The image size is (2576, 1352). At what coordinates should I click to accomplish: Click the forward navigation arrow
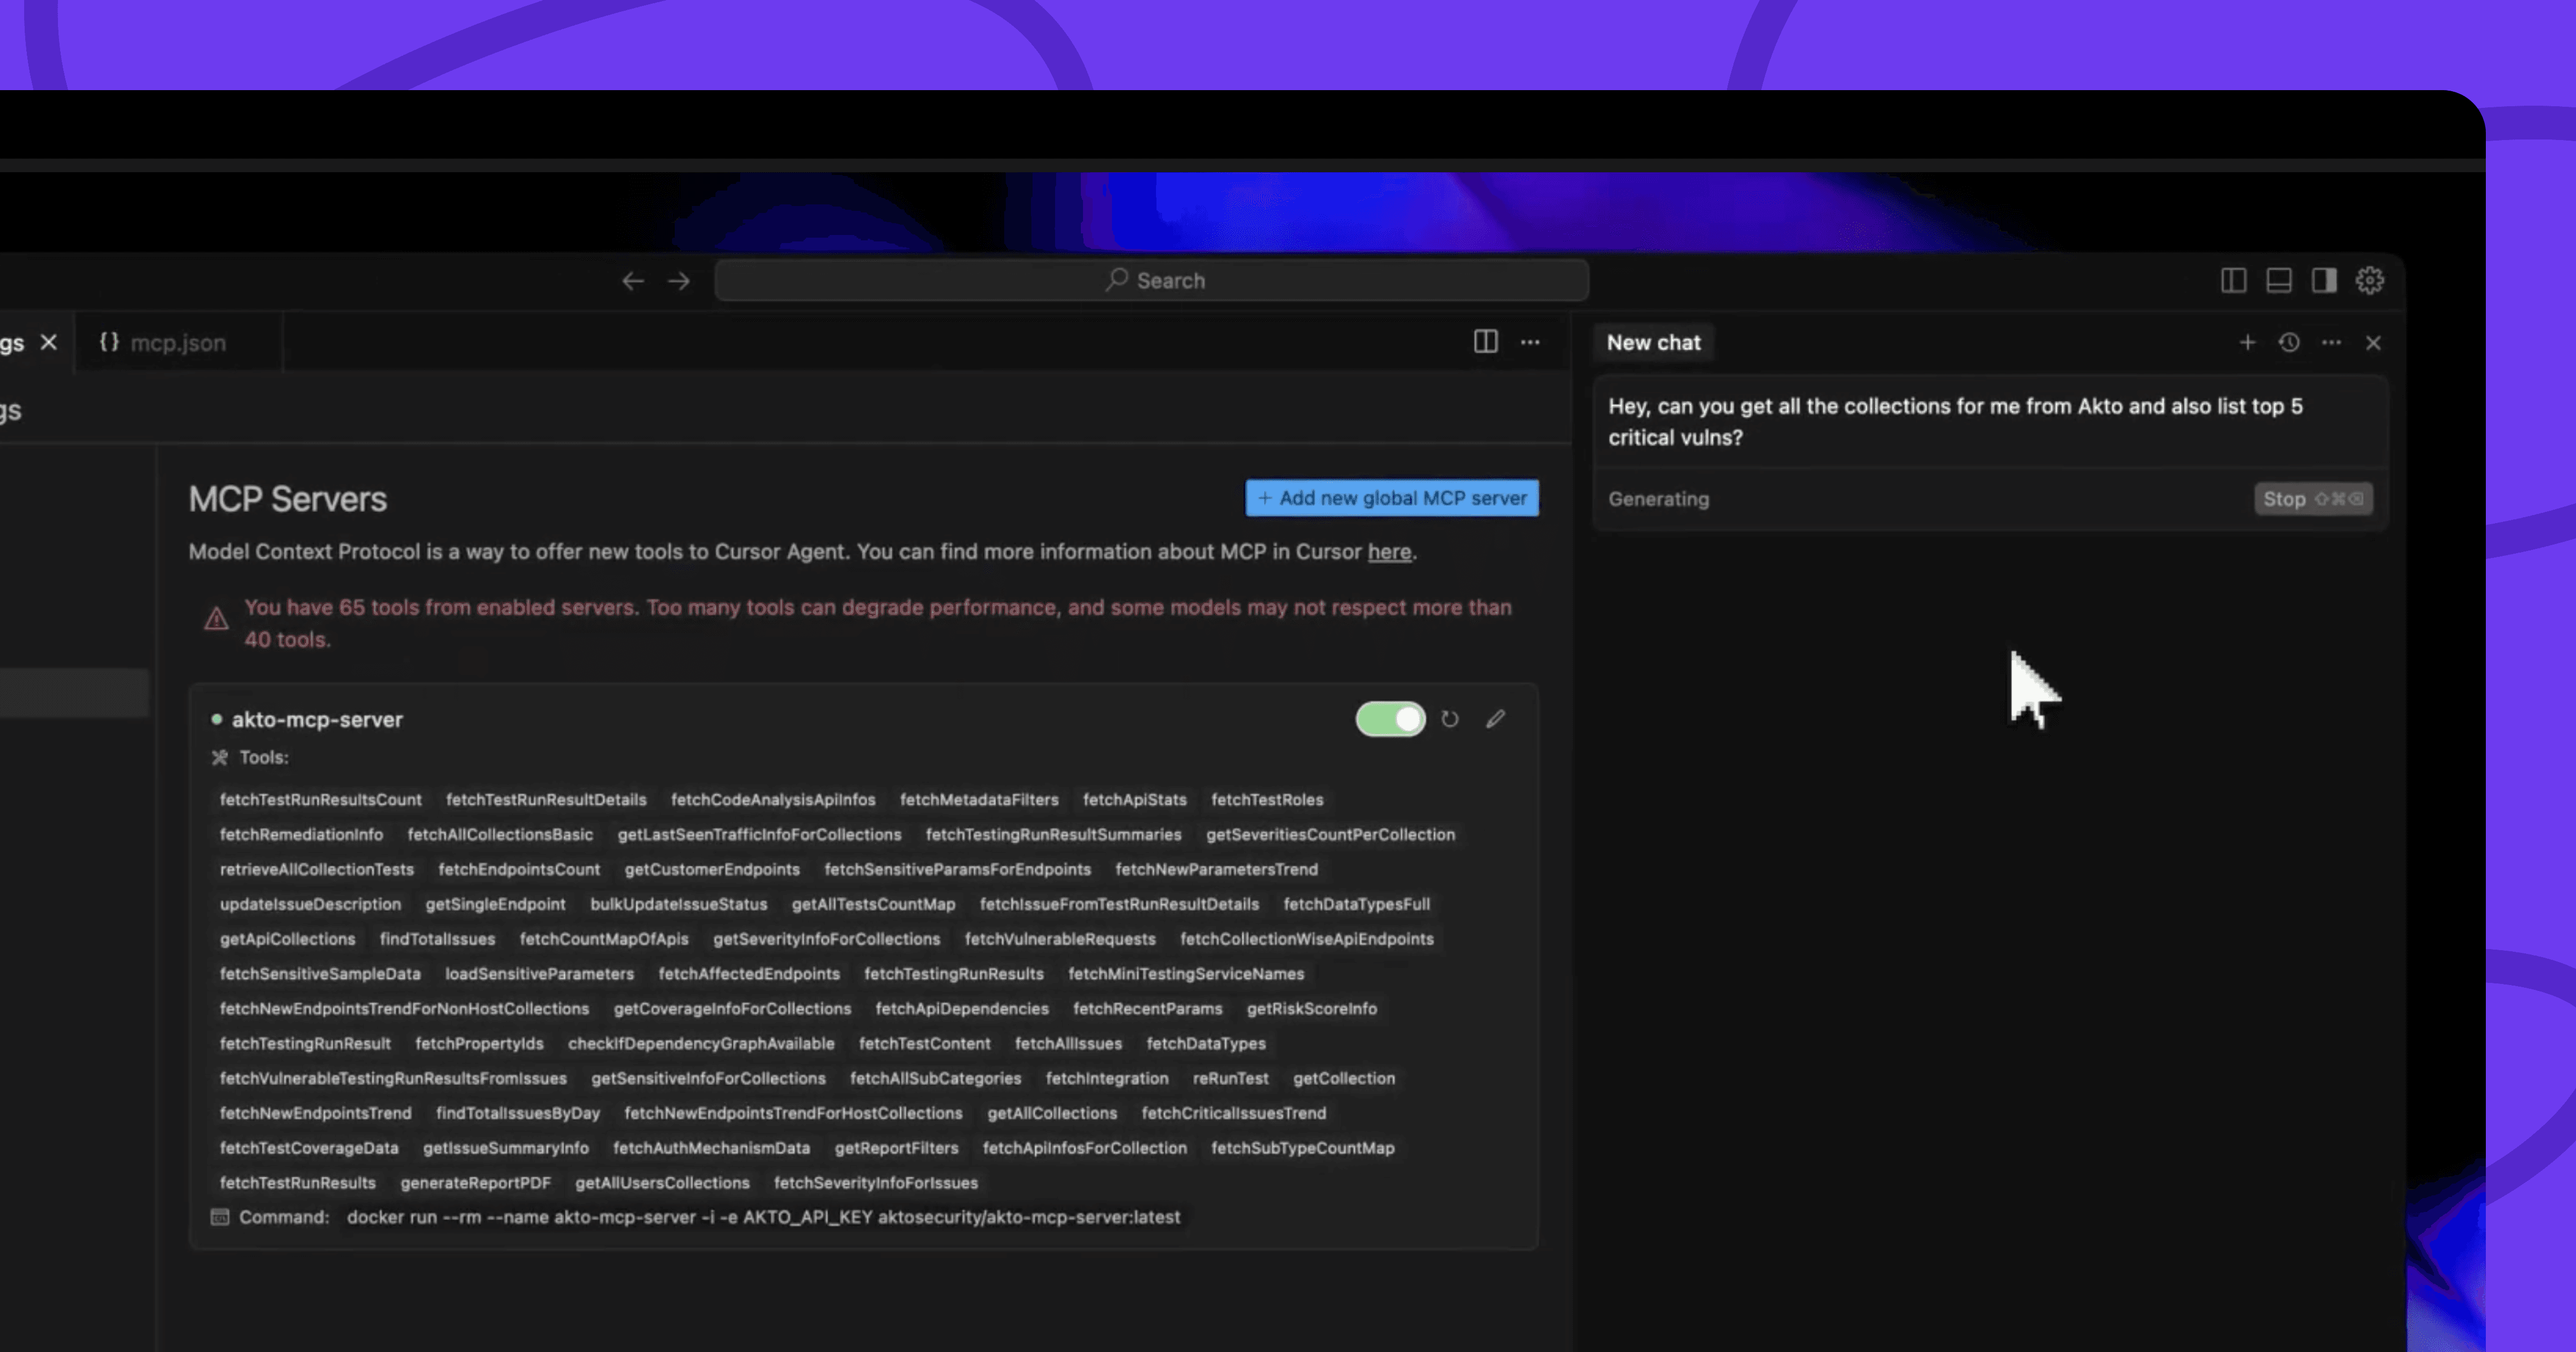(679, 281)
